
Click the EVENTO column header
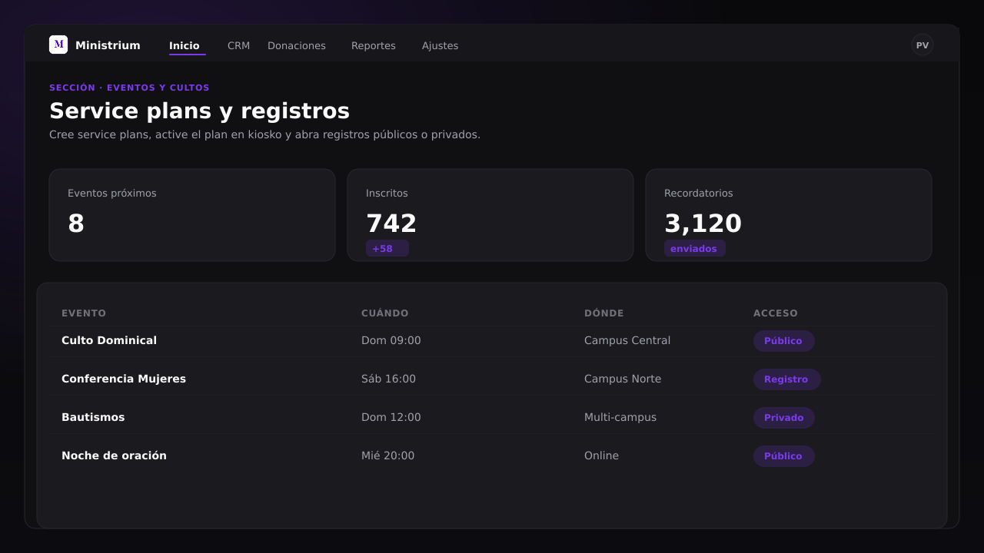84,313
